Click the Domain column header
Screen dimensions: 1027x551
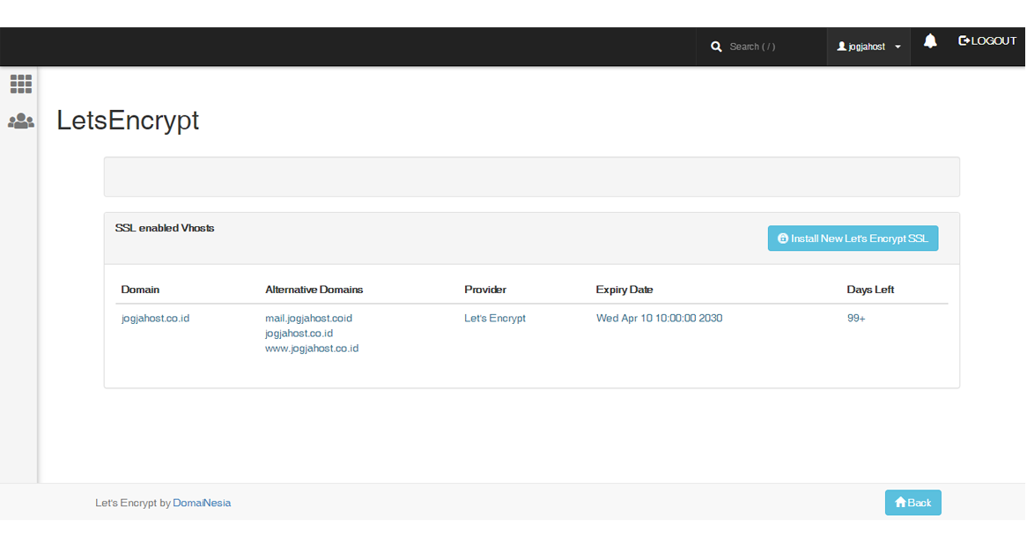[140, 290]
